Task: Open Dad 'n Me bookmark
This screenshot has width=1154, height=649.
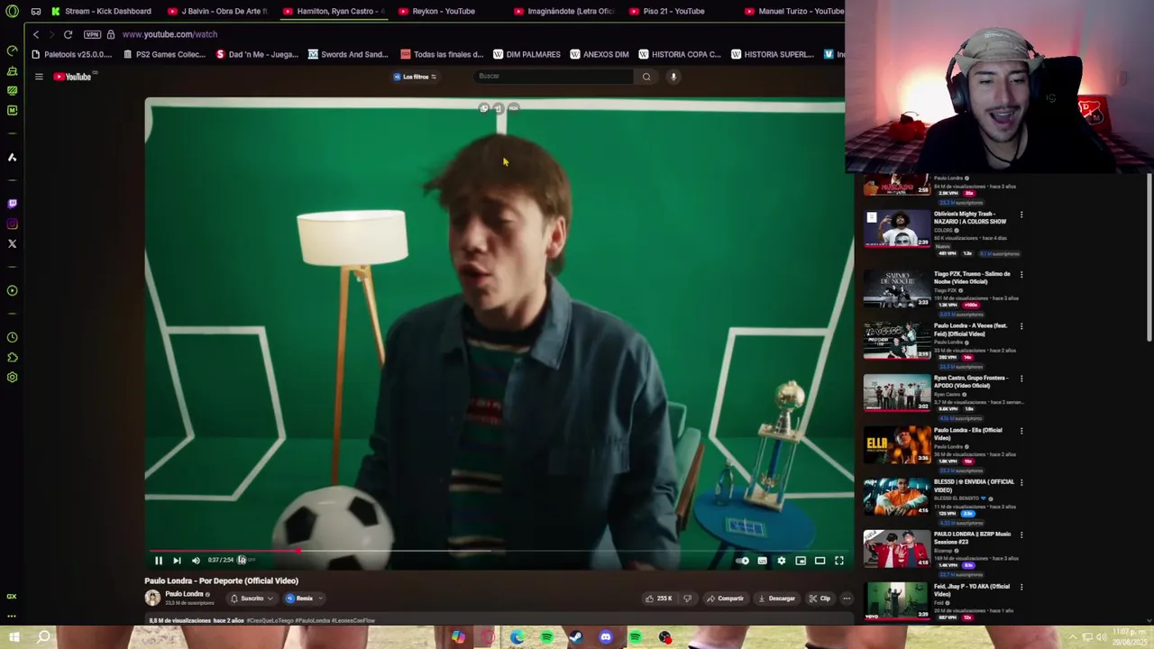Action: (257, 54)
